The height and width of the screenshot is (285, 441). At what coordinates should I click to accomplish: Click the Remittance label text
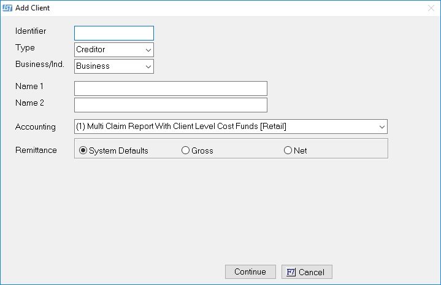[36, 150]
